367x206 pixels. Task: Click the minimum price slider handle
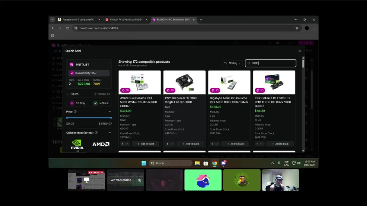[x=67, y=118]
